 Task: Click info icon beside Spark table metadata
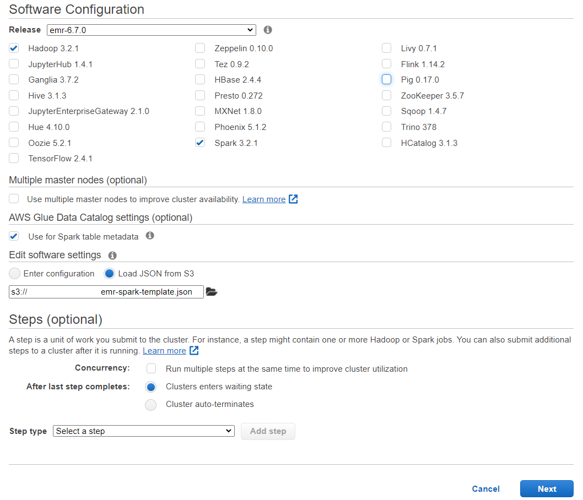pyautogui.click(x=150, y=236)
